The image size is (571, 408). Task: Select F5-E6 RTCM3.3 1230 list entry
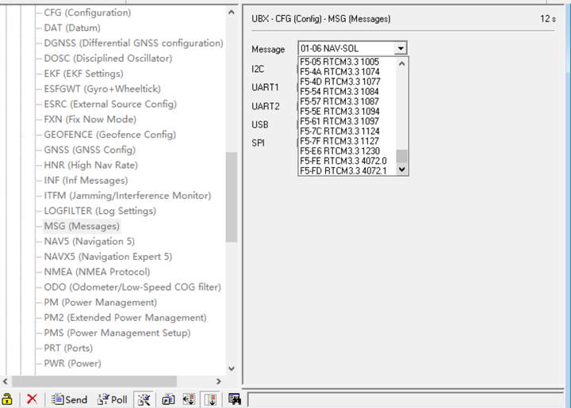[x=339, y=151]
